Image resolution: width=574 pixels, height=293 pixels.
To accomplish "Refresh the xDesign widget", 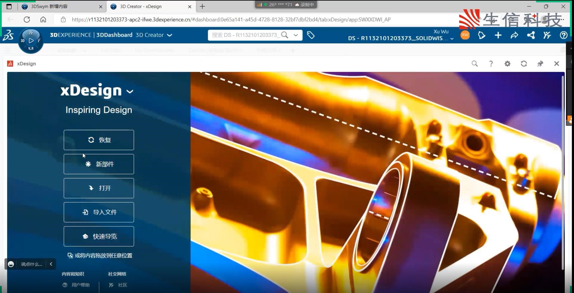I will click(x=524, y=64).
